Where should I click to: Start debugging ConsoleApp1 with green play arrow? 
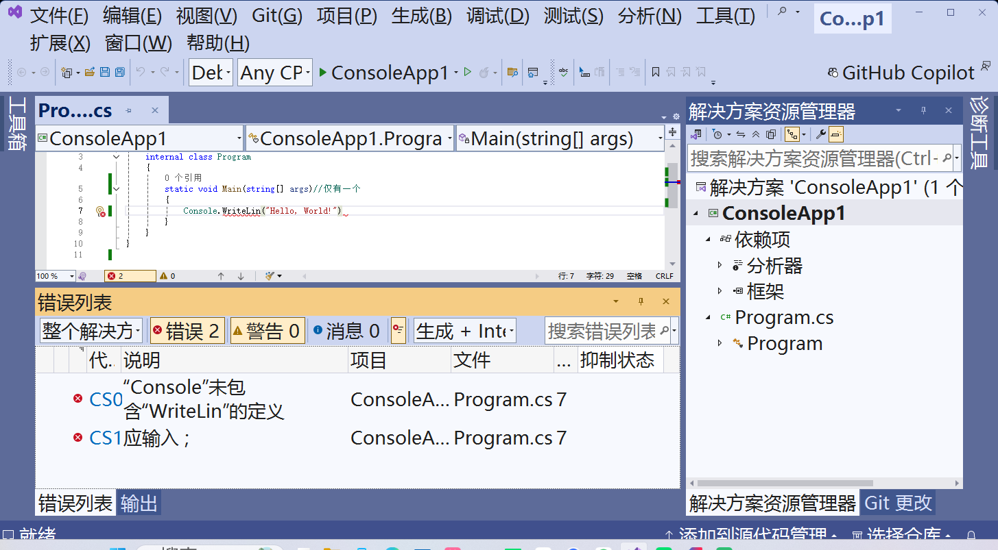point(322,72)
